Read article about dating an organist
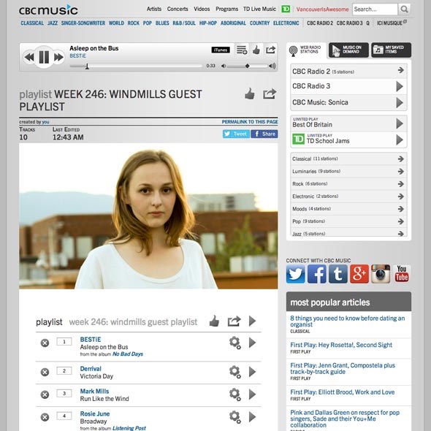This screenshot has height=431, width=431. point(348,321)
